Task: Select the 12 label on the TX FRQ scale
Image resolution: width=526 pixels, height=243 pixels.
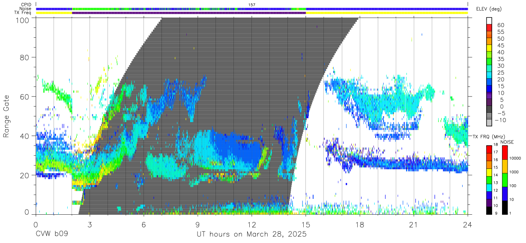Action: point(496,190)
